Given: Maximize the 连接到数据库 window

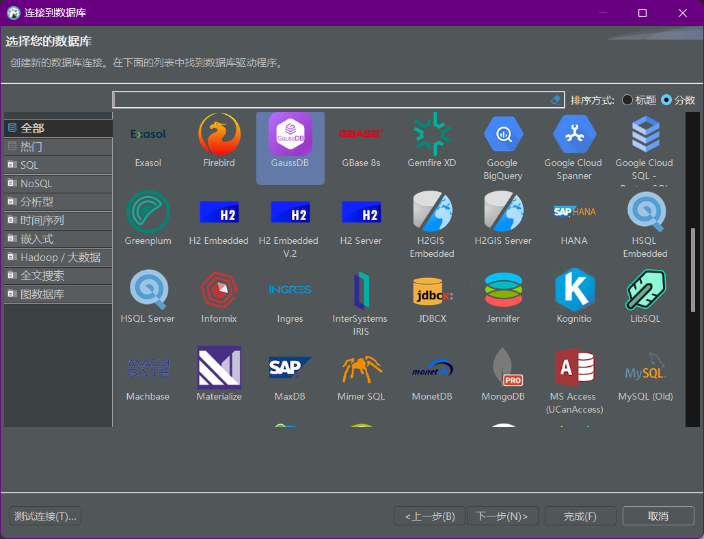Looking at the screenshot, I should [642, 13].
